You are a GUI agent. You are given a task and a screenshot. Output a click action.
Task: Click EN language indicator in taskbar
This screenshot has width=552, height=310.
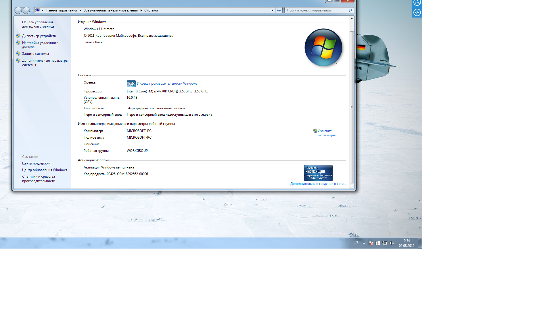[356, 243]
